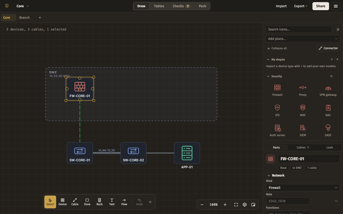Screen dimensions: 343x214
Task: Select the SW-CORE-02 switch node
Action: (133, 153)
